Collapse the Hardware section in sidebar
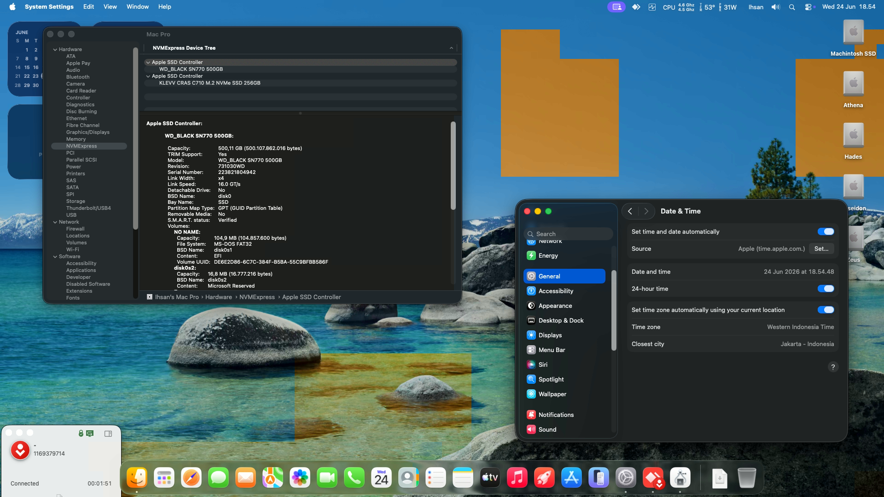Screen dimensions: 884x497 tap(55, 50)
